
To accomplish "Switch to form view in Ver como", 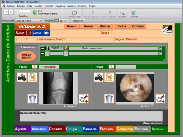I will click(56, 21).
